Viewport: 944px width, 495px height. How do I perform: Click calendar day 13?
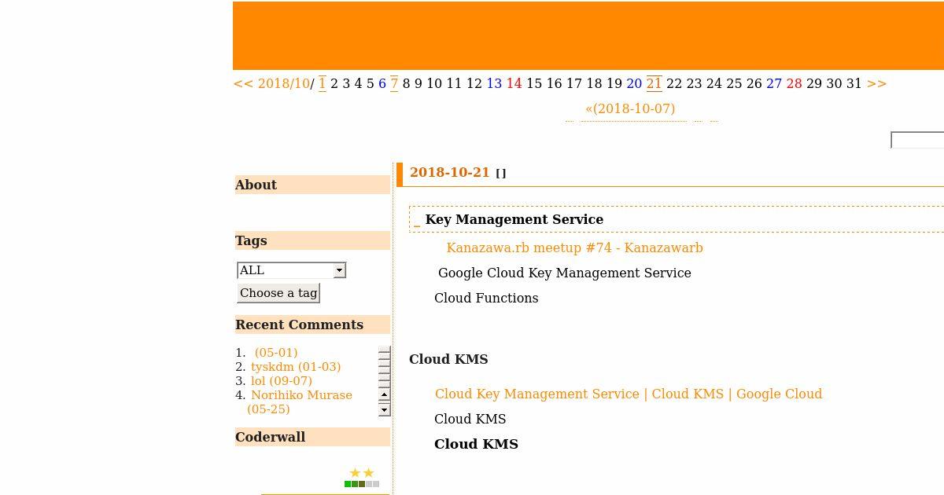(x=494, y=83)
